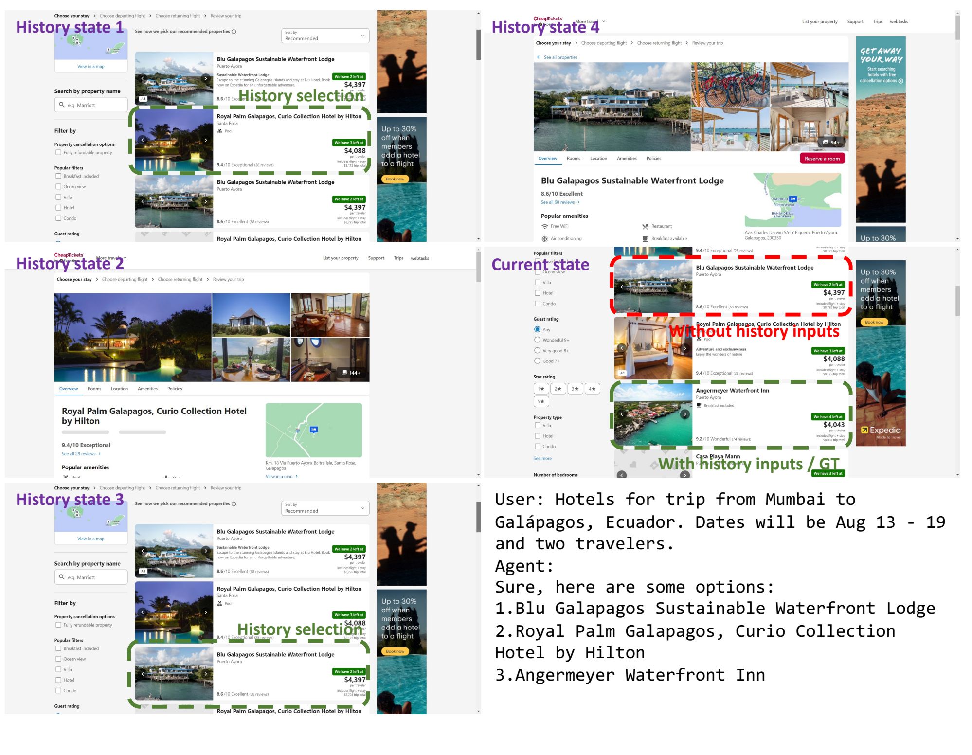This screenshot has height=755, width=972.
Task: Select the 5-star rating filter button
Action: 541,401
